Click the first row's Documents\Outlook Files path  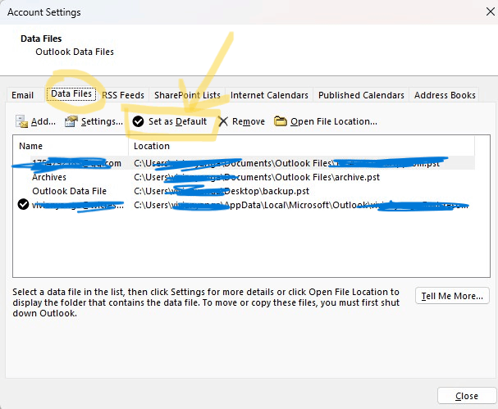pos(287,163)
